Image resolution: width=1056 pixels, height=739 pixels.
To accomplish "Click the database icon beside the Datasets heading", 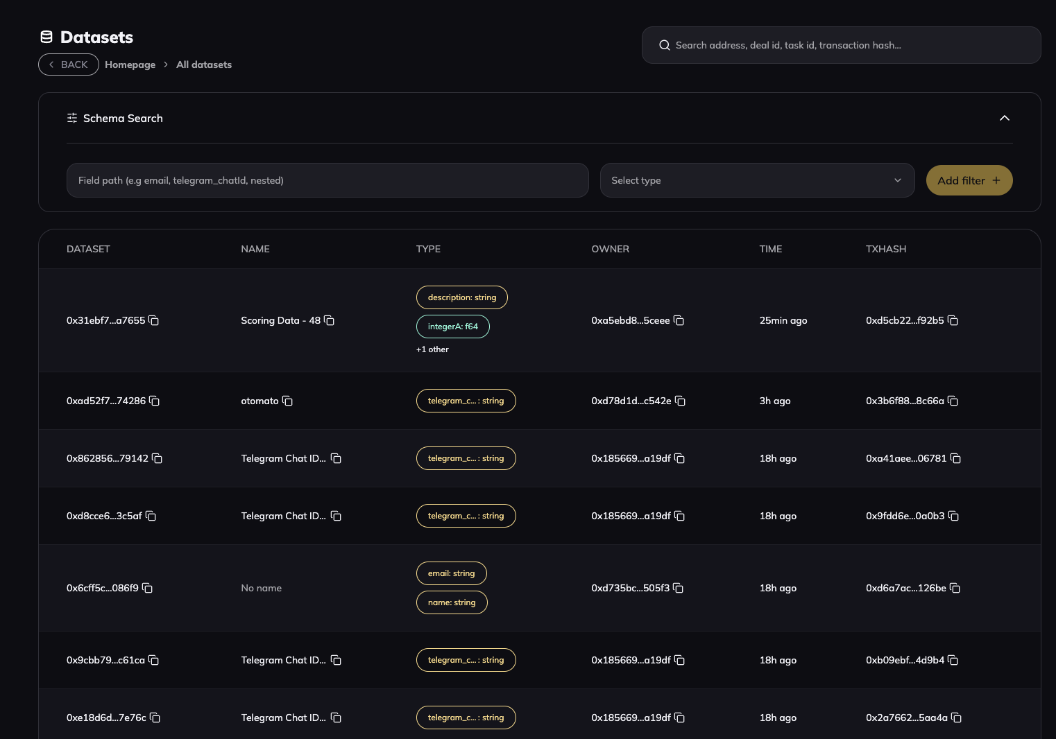I will click(46, 37).
